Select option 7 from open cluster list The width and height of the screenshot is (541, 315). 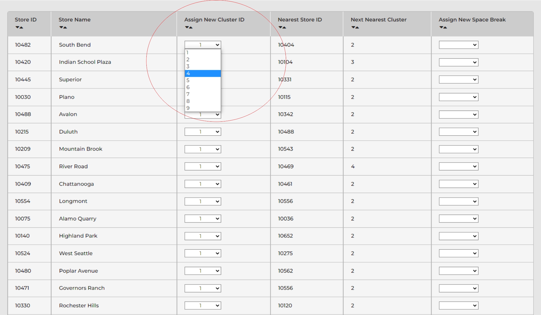pos(202,94)
